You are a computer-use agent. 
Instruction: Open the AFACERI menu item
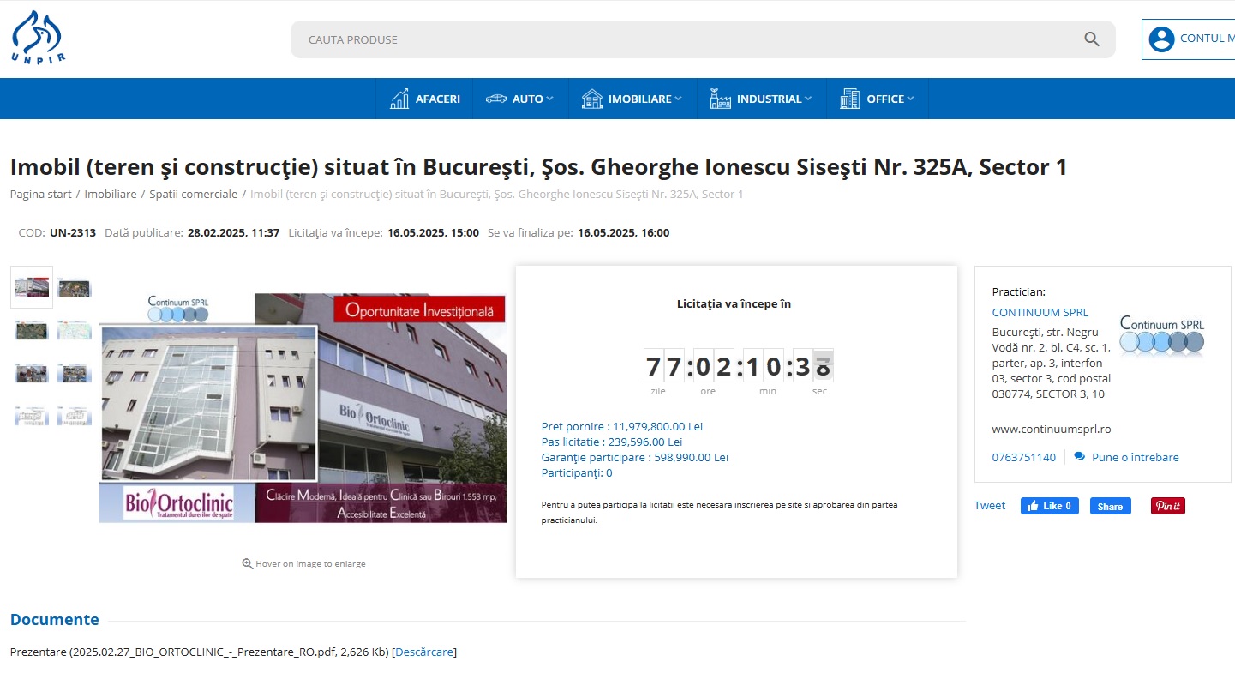[x=437, y=99]
